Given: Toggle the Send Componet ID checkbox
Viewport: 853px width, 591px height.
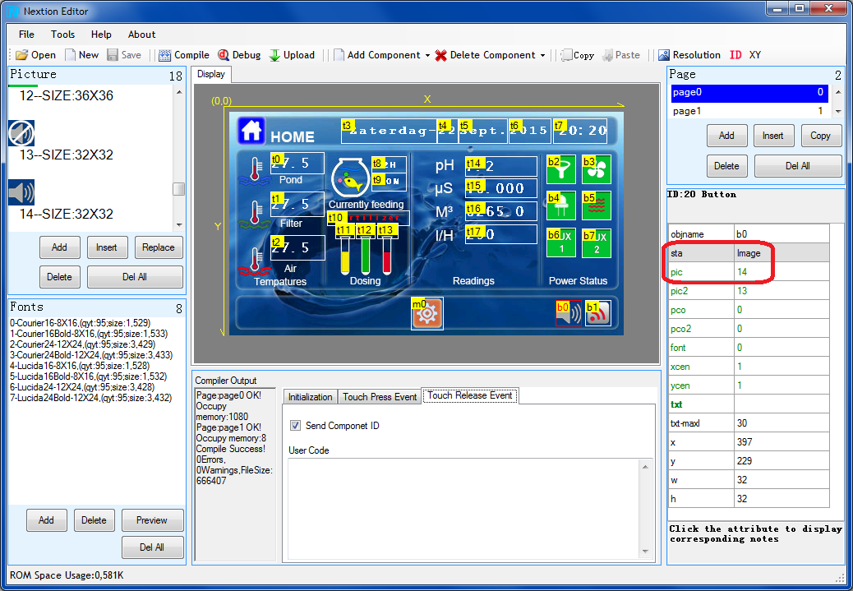Looking at the screenshot, I should coord(295,426).
